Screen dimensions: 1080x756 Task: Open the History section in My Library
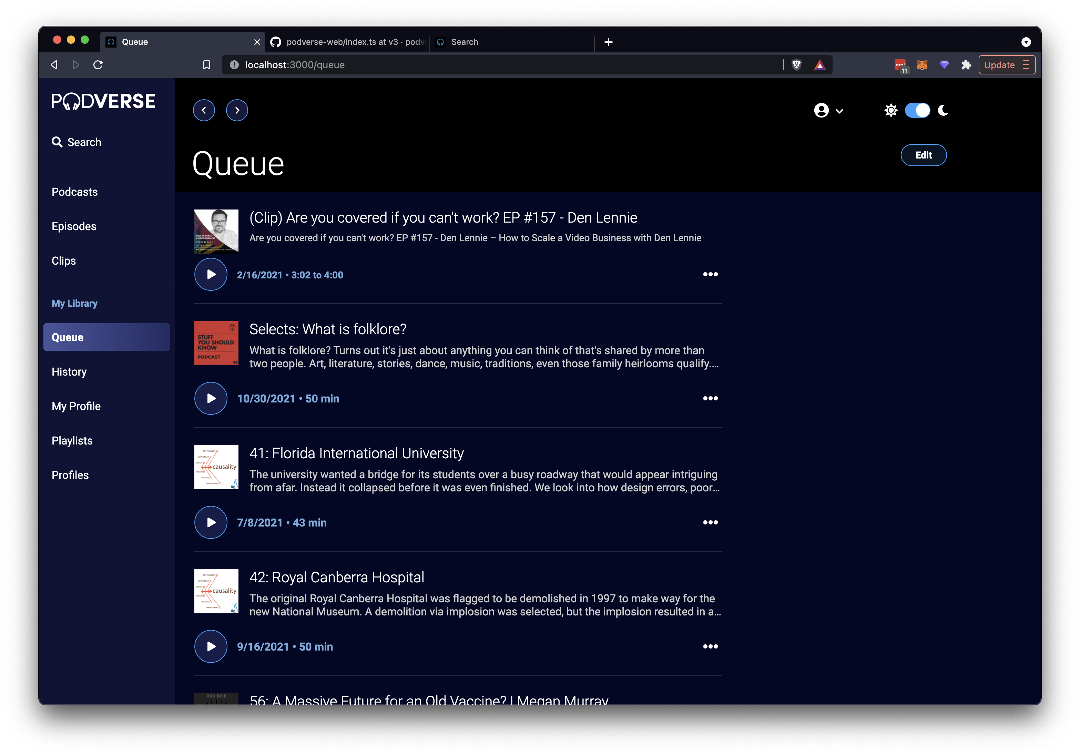pos(69,372)
